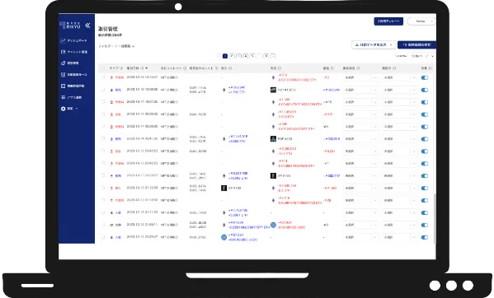
Task: Expand the 設定 sidebar arrow
Action: tap(77, 109)
